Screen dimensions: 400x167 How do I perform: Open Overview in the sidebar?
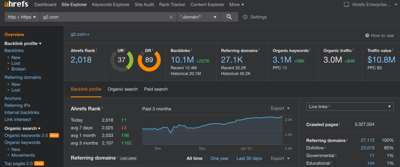(14, 35)
